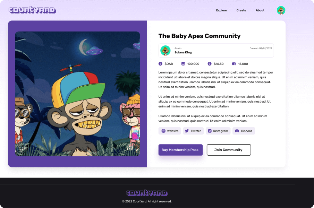The width and height of the screenshot is (314, 208).
Task: Open the Twitter social link
Action: [193, 131]
